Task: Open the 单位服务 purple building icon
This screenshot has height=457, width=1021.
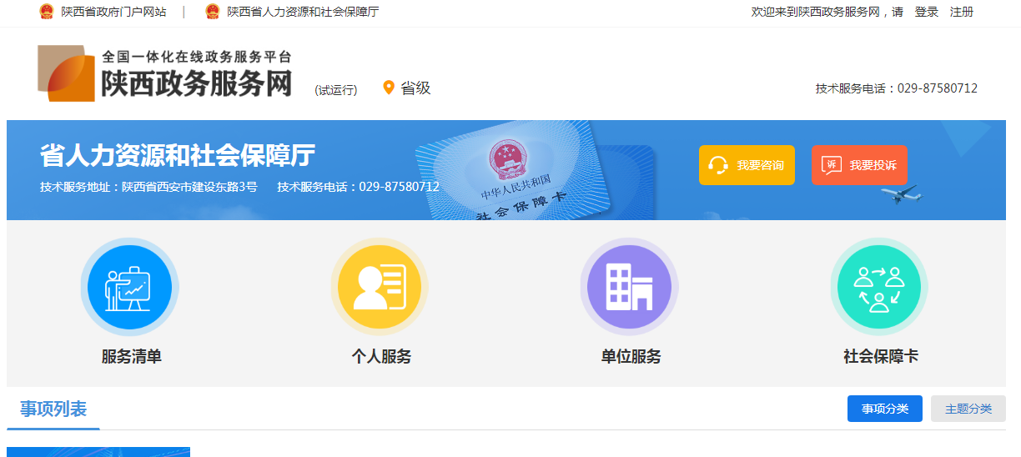Action: 630,287
